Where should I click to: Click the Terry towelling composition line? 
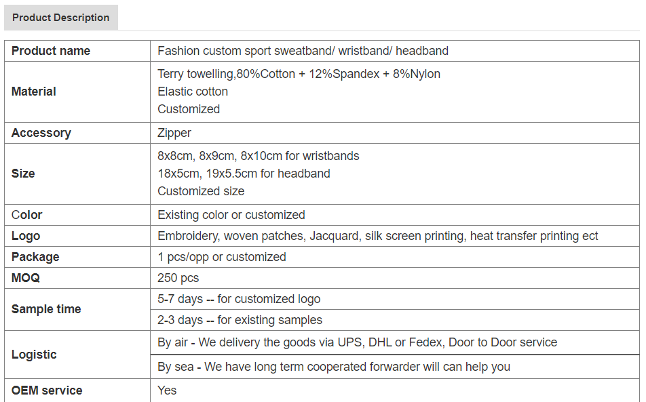(x=299, y=74)
